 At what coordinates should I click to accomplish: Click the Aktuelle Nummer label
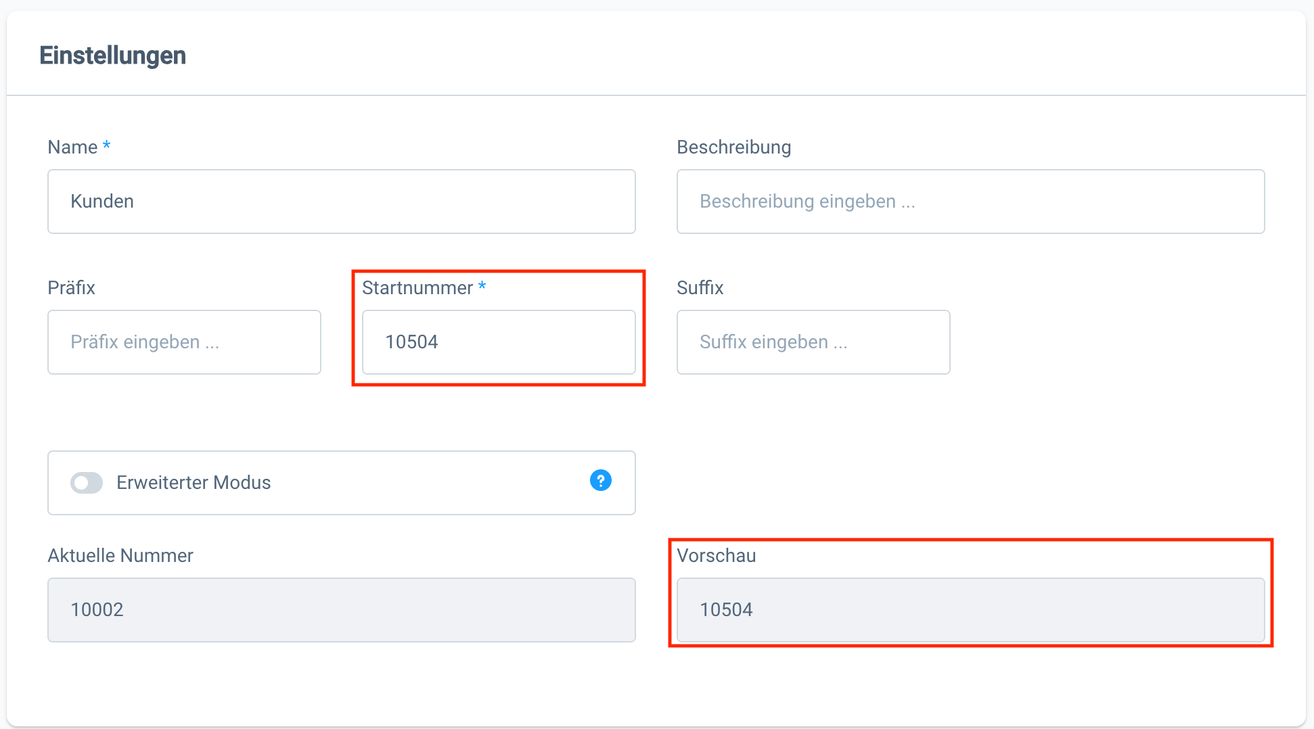coord(120,555)
